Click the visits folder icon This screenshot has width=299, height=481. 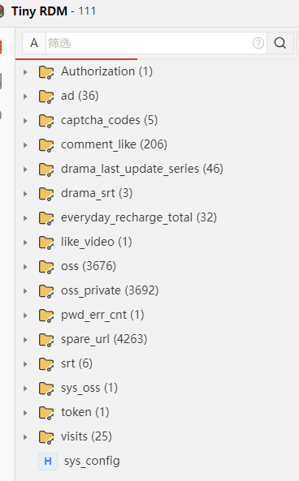(46, 437)
